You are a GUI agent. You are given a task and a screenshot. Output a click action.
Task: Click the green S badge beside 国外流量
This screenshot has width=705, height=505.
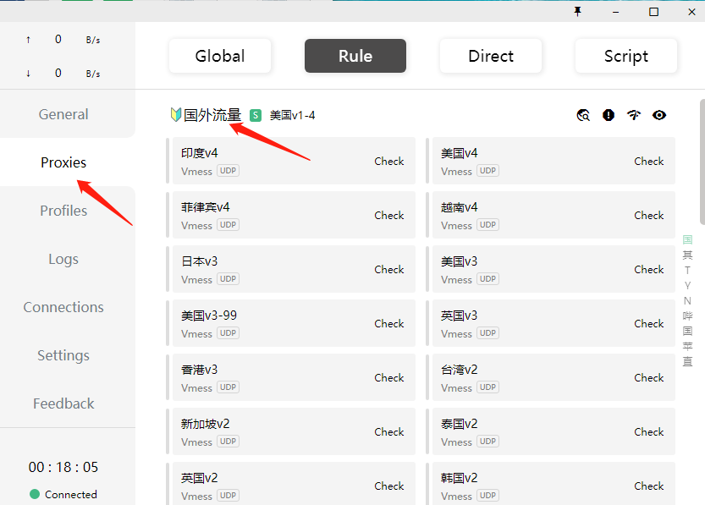coord(256,115)
